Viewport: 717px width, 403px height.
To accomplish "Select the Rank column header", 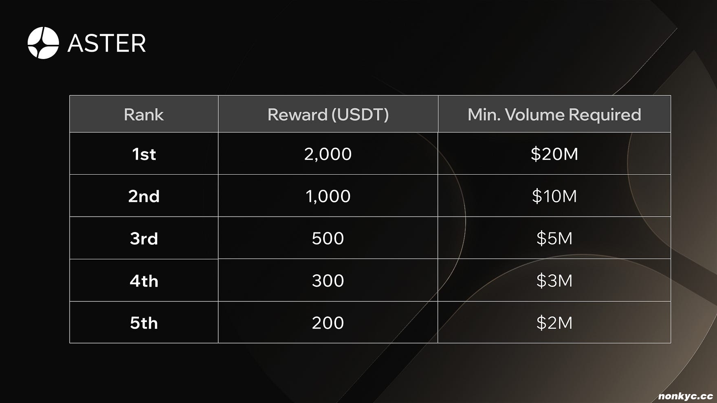I will pos(144,114).
